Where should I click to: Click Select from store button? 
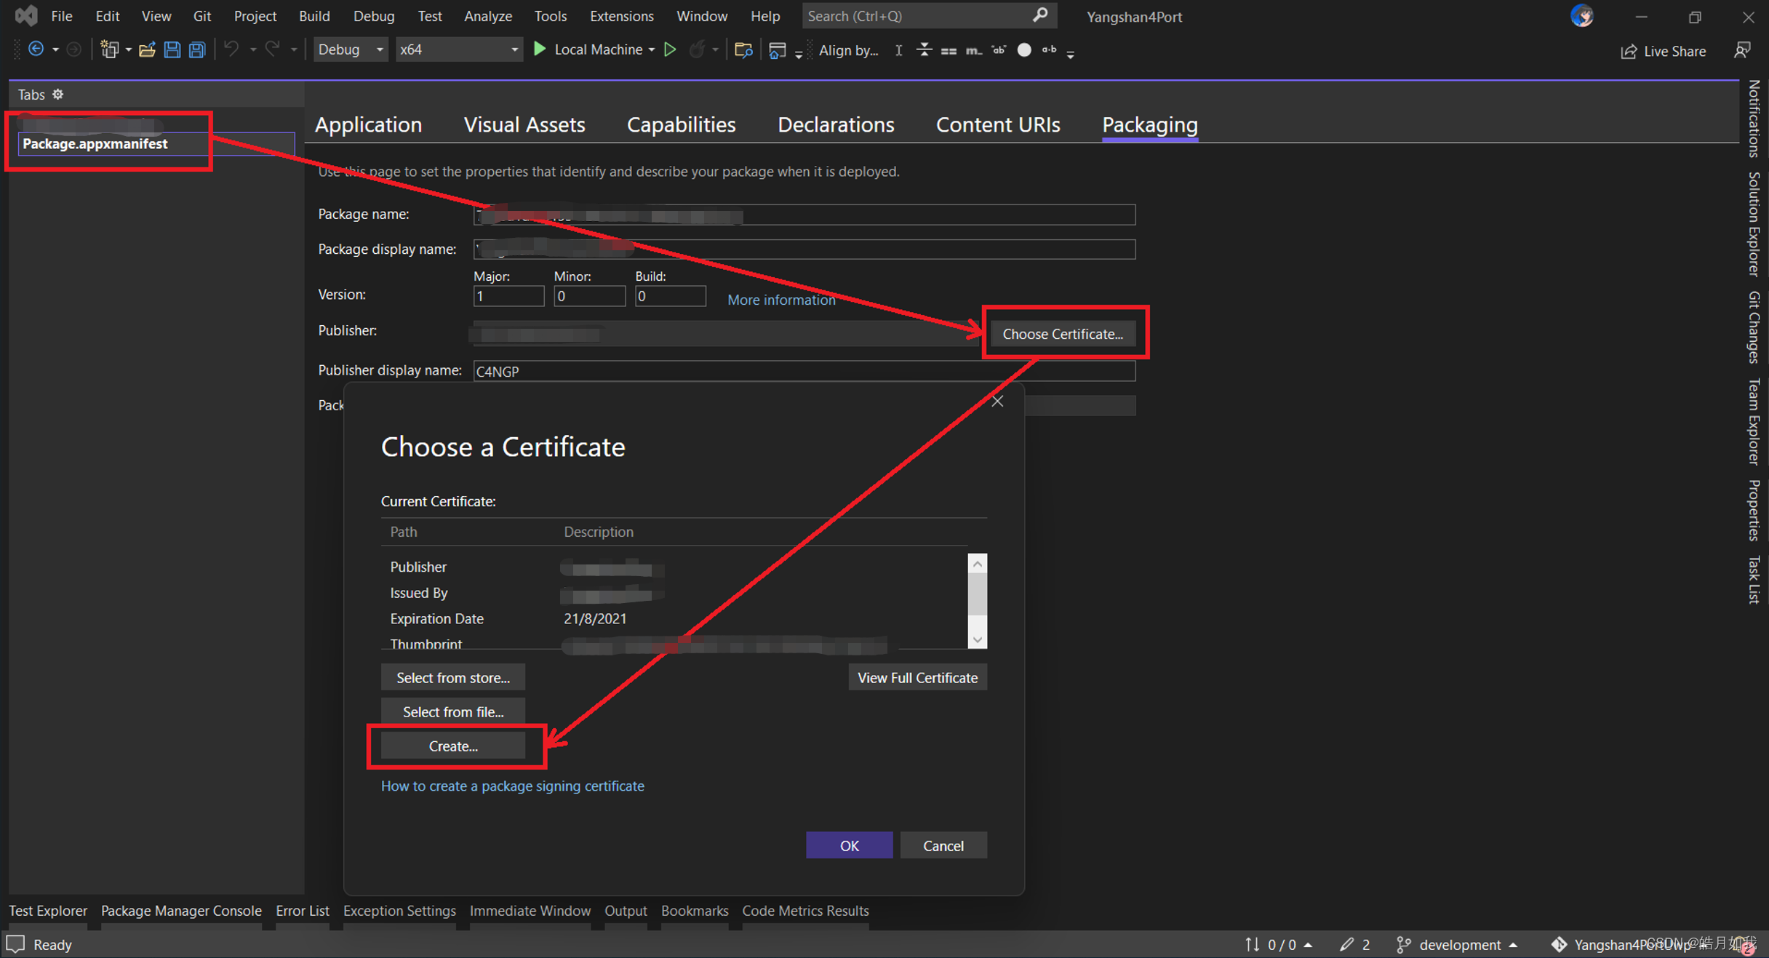tap(452, 677)
